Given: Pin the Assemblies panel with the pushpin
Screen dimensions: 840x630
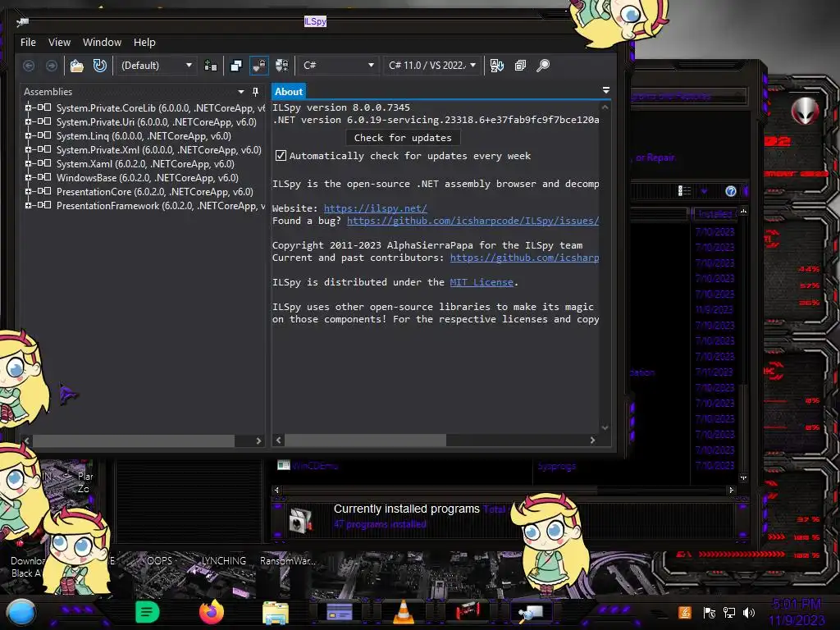Looking at the screenshot, I should pyautogui.click(x=256, y=92).
